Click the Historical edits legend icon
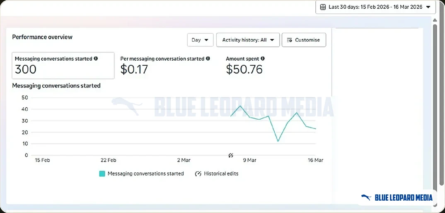 tap(198, 174)
